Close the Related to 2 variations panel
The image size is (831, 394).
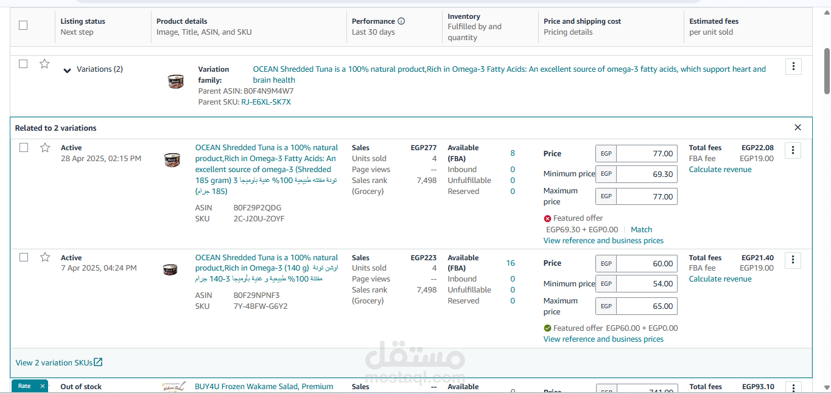pos(798,128)
